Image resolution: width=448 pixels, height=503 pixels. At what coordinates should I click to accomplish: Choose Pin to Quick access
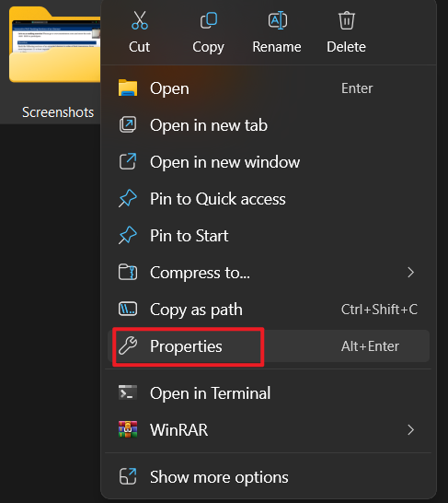pyautogui.click(x=269, y=199)
